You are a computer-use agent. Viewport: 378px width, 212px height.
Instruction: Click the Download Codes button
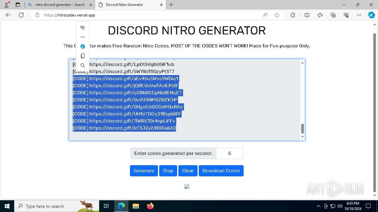coord(221,171)
